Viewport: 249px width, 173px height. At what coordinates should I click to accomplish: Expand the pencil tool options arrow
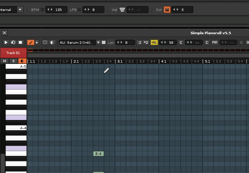point(37,42)
